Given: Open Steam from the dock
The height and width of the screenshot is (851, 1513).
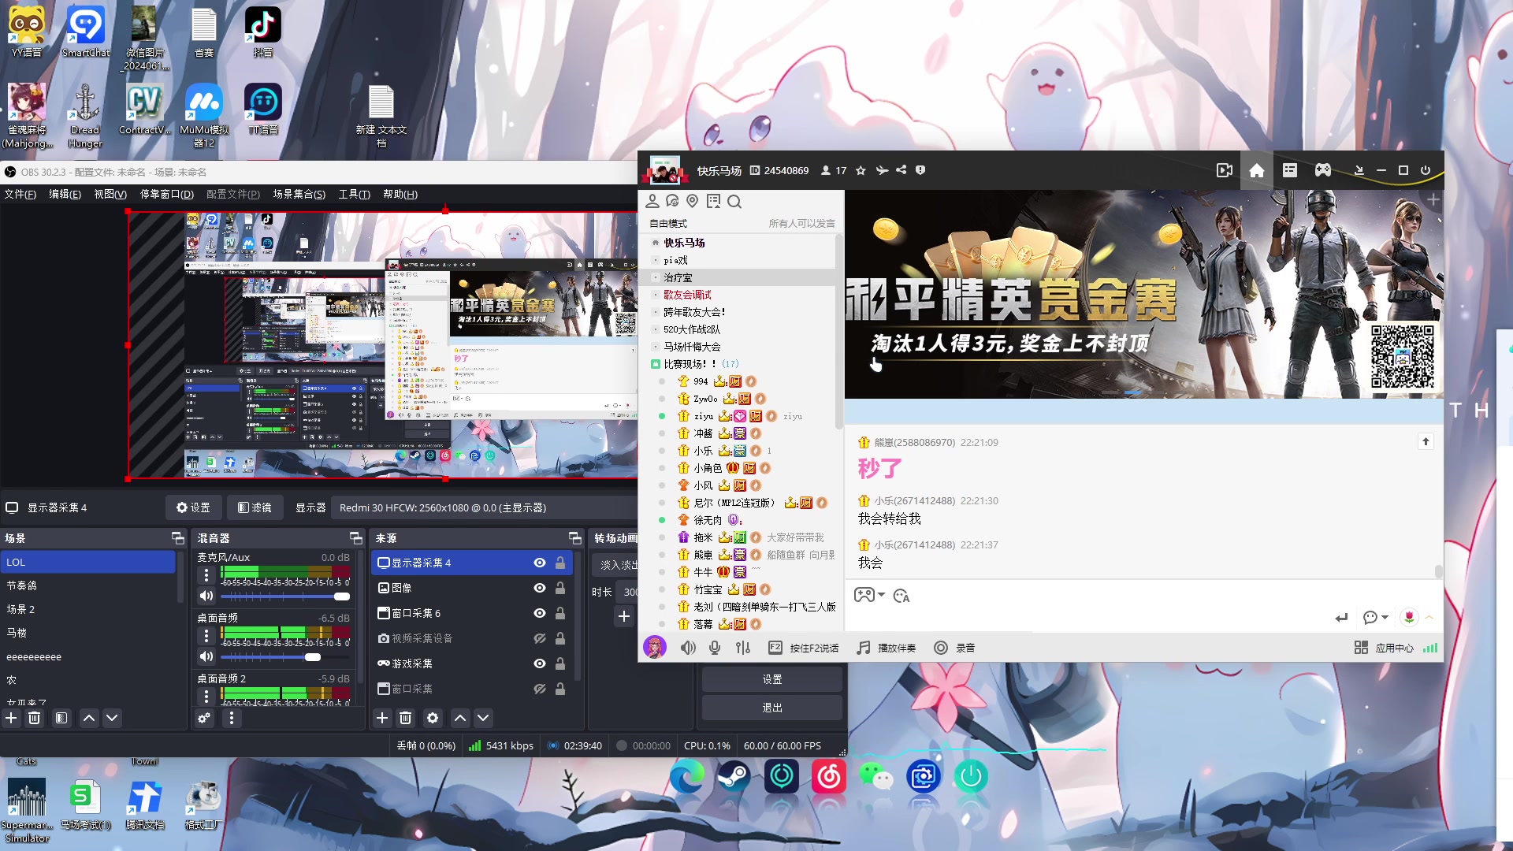Looking at the screenshot, I should pos(734,777).
